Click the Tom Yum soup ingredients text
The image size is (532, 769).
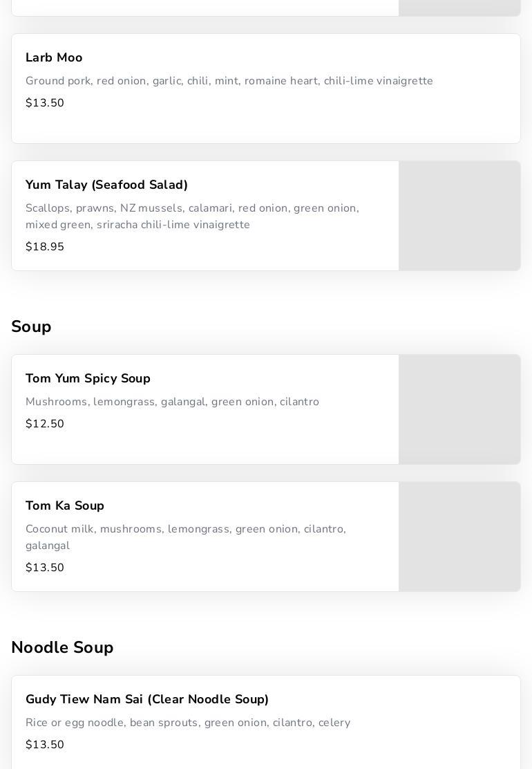pos(172,402)
